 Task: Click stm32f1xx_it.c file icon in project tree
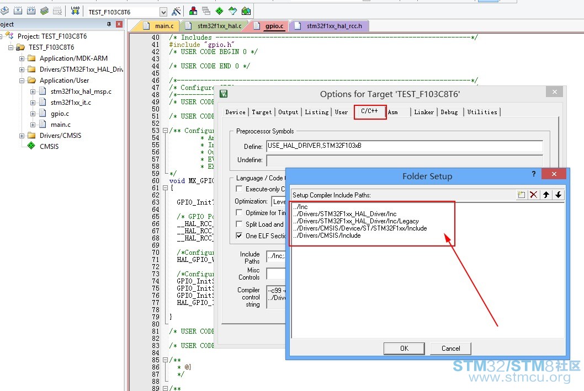43,102
